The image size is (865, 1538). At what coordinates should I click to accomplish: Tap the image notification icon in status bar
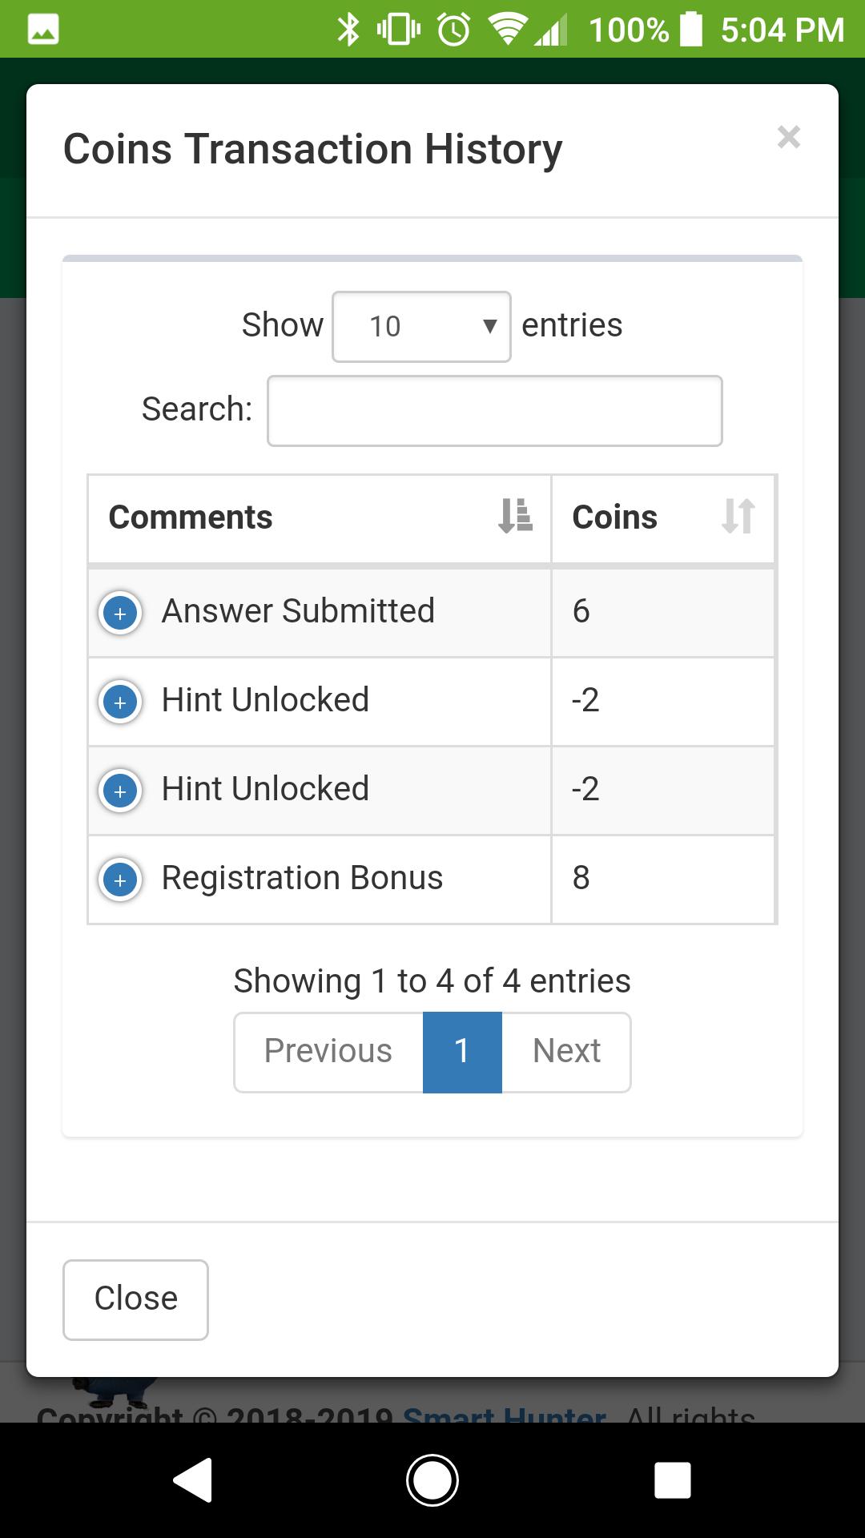pos(43,30)
